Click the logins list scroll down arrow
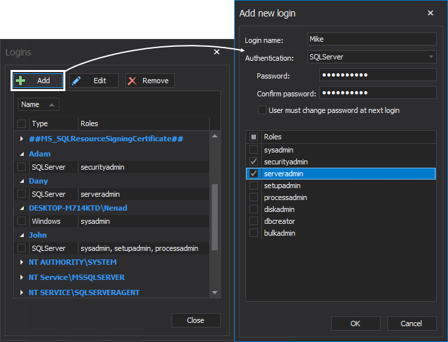The height and width of the screenshot is (342, 448). point(215,292)
